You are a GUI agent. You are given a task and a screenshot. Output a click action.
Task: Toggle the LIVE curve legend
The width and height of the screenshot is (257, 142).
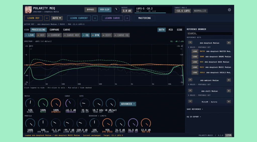coord(30,35)
